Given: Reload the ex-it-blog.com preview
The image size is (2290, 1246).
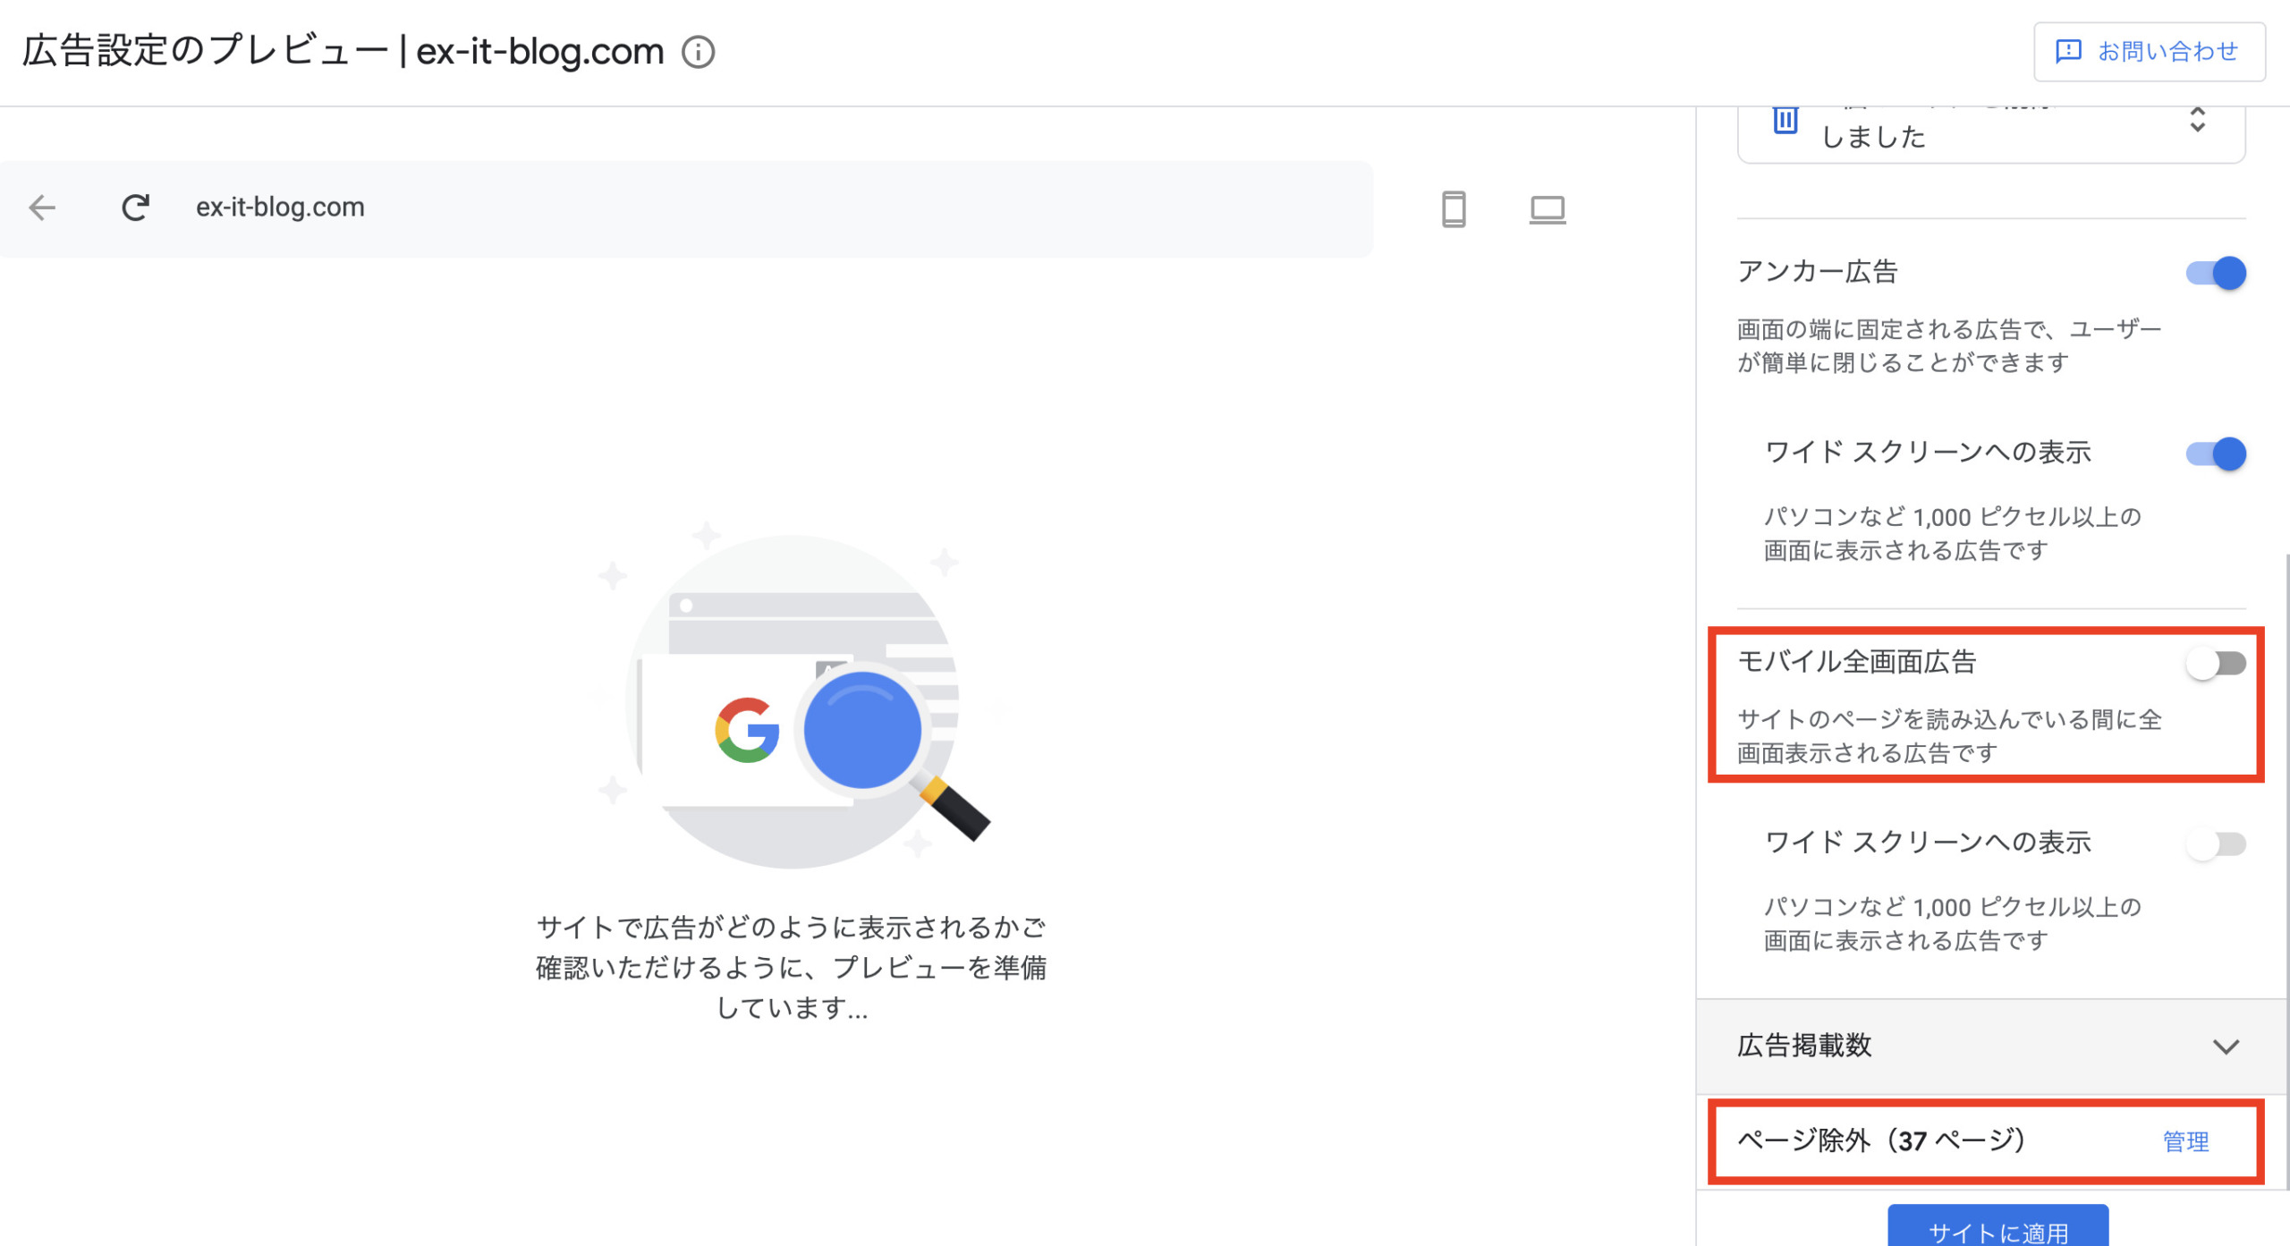Looking at the screenshot, I should [x=135, y=208].
